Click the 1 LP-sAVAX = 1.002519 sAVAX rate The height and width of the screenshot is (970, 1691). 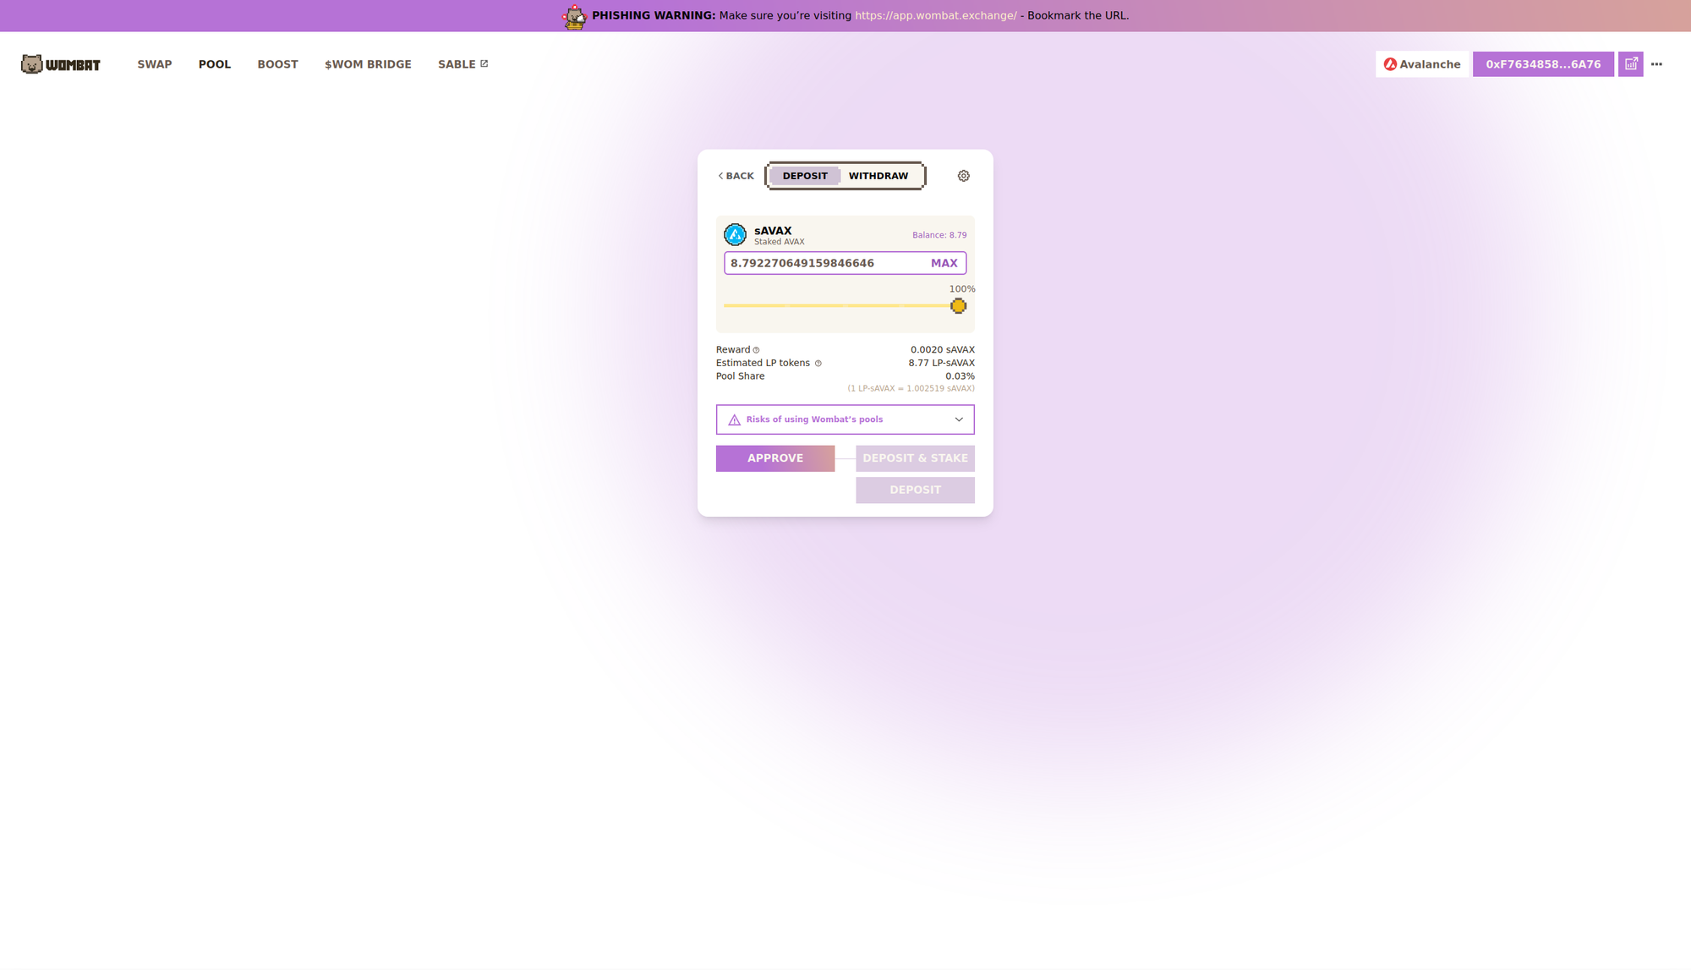(x=911, y=389)
